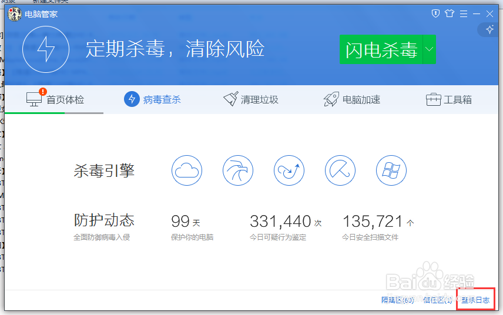Start the 闪电杀毒 quick virus scan

coord(381,49)
